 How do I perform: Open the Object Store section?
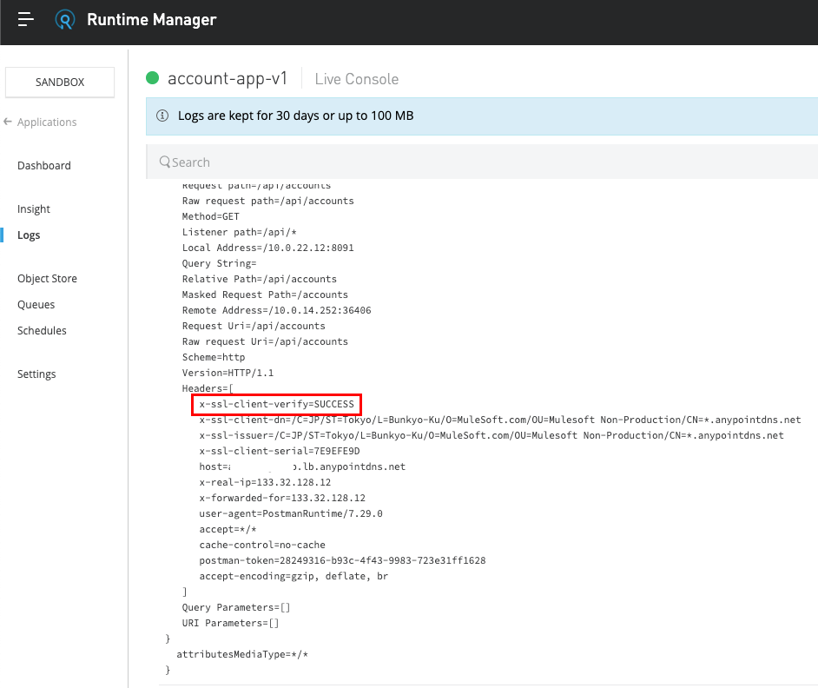tap(47, 279)
